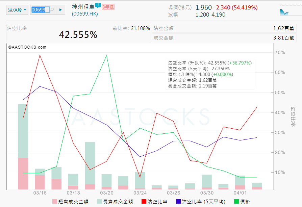Click the 短倉成交金額 legend label
Screen dimensions: 302x207
click(73, 202)
